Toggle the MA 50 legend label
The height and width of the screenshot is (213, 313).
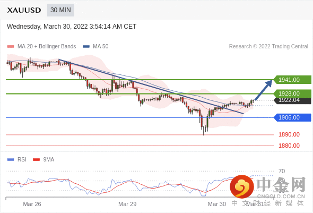click(101, 46)
